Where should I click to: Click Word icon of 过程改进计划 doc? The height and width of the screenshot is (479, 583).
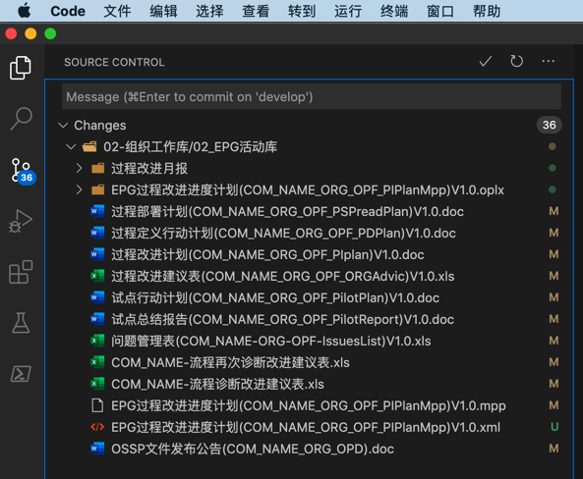97,254
